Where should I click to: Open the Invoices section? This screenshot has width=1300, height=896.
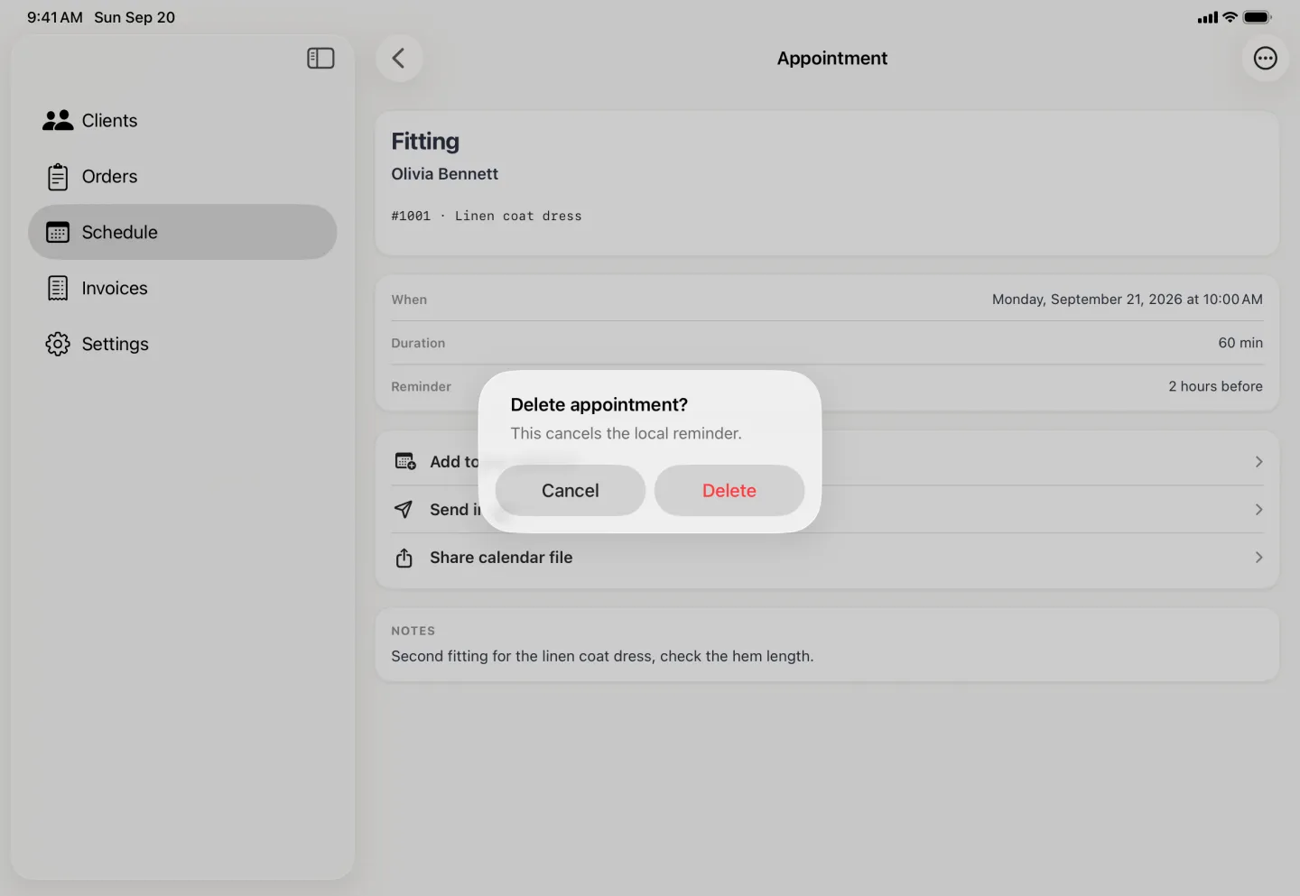(182, 289)
